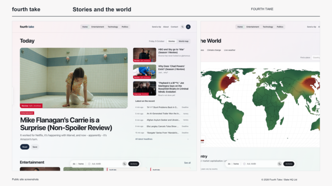The width and height of the screenshot is (332, 186).
Task: Click the Actions button in Today page bar
Action: point(134,164)
